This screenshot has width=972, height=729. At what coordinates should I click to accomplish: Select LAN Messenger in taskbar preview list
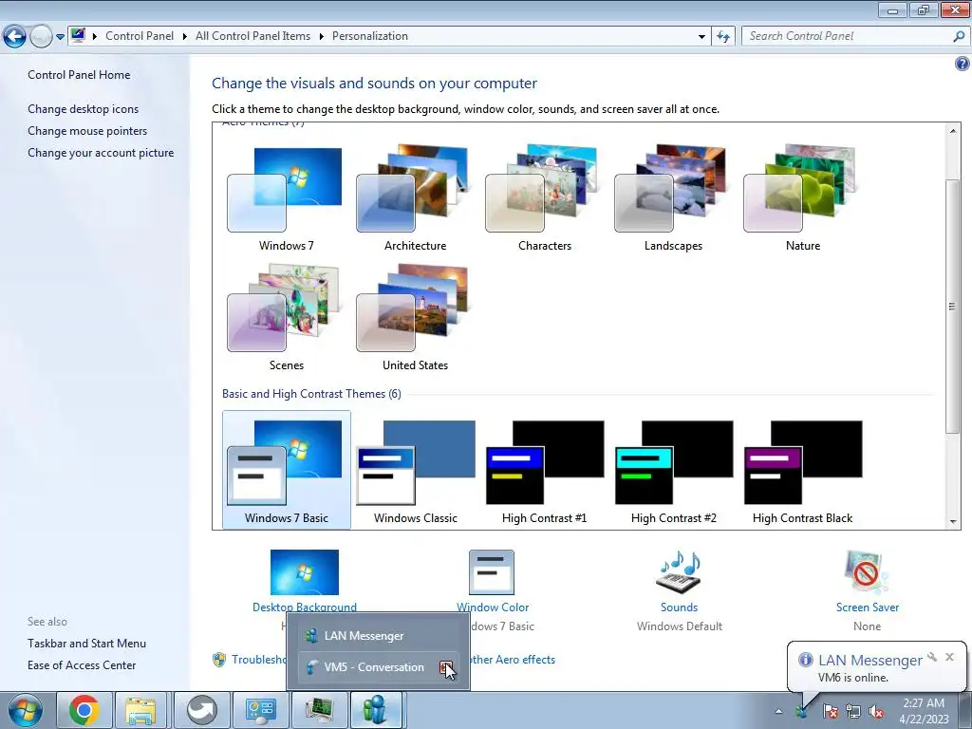tap(378, 635)
